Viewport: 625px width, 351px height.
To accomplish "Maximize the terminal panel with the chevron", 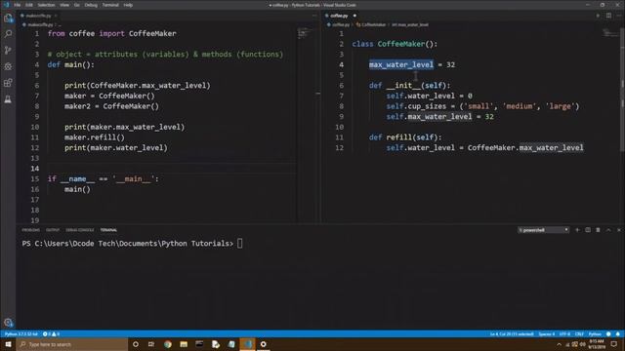I will [608, 230].
